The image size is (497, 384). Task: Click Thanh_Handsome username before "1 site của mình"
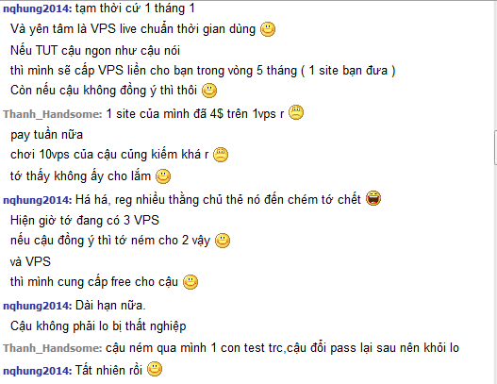[x=53, y=114]
